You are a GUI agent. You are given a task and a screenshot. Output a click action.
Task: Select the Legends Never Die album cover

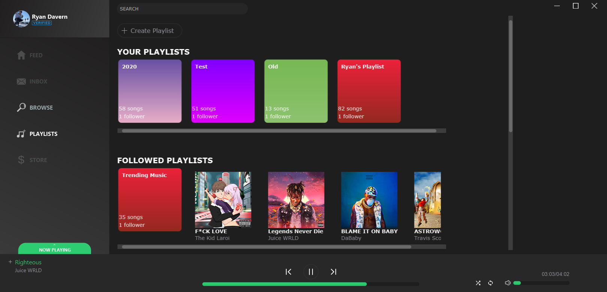(296, 200)
